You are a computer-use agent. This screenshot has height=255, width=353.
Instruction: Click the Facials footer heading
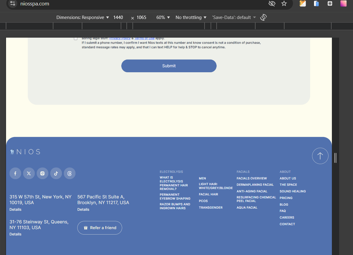click(243, 172)
